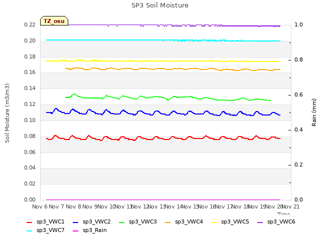The width and height of the screenshot is (321, 240).
Task: Click the 0.6 right axis tick label
Action: point(298,94)
